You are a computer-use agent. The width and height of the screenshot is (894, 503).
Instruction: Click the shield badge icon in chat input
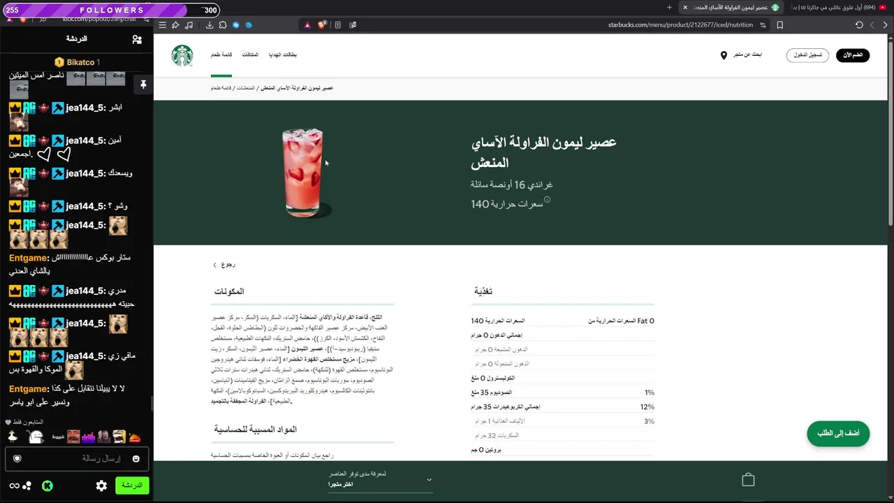(17, 458)
